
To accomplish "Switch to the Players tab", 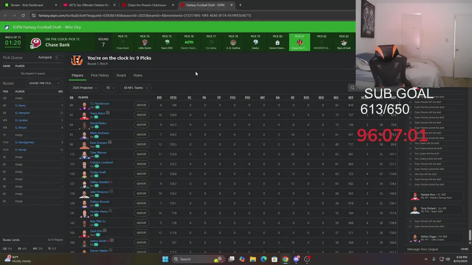I will tap(77, 75).
